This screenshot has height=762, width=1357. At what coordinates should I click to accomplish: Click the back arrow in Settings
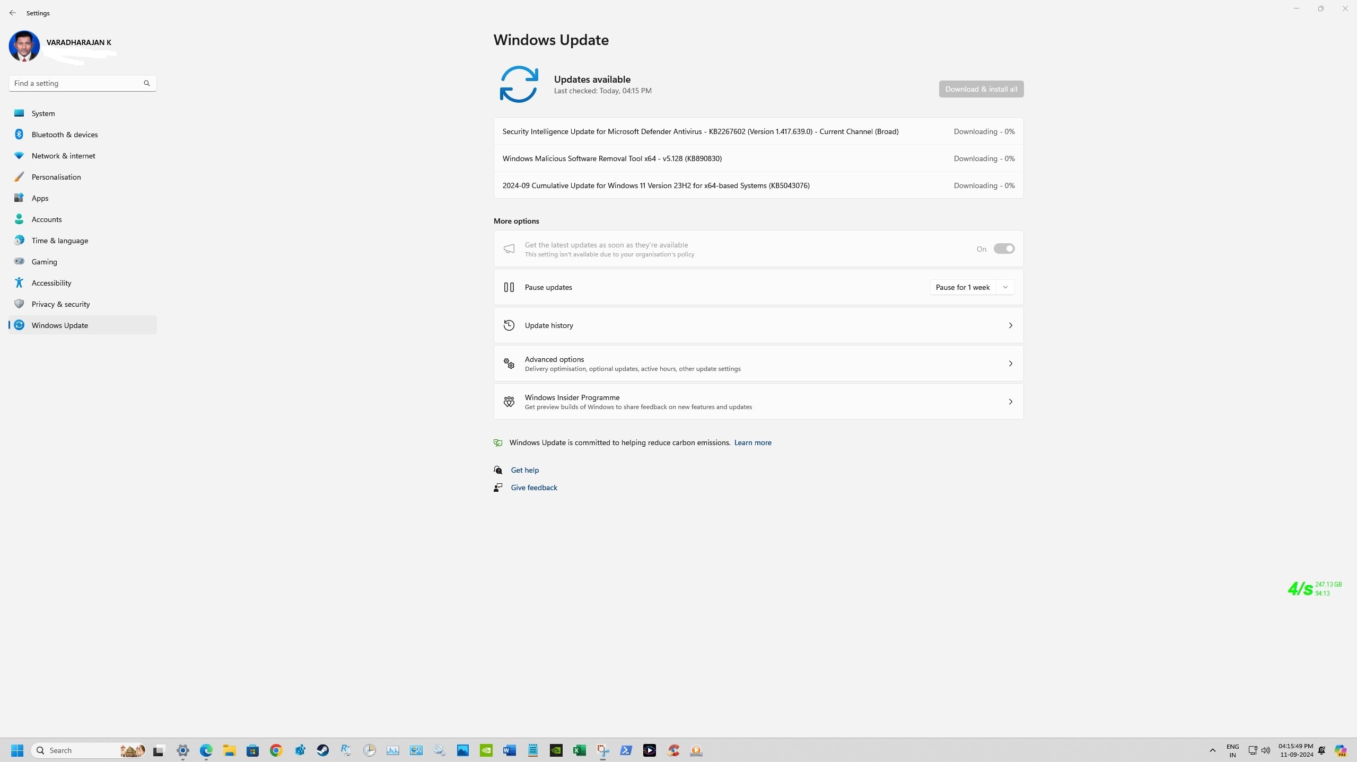pos(13,13)
